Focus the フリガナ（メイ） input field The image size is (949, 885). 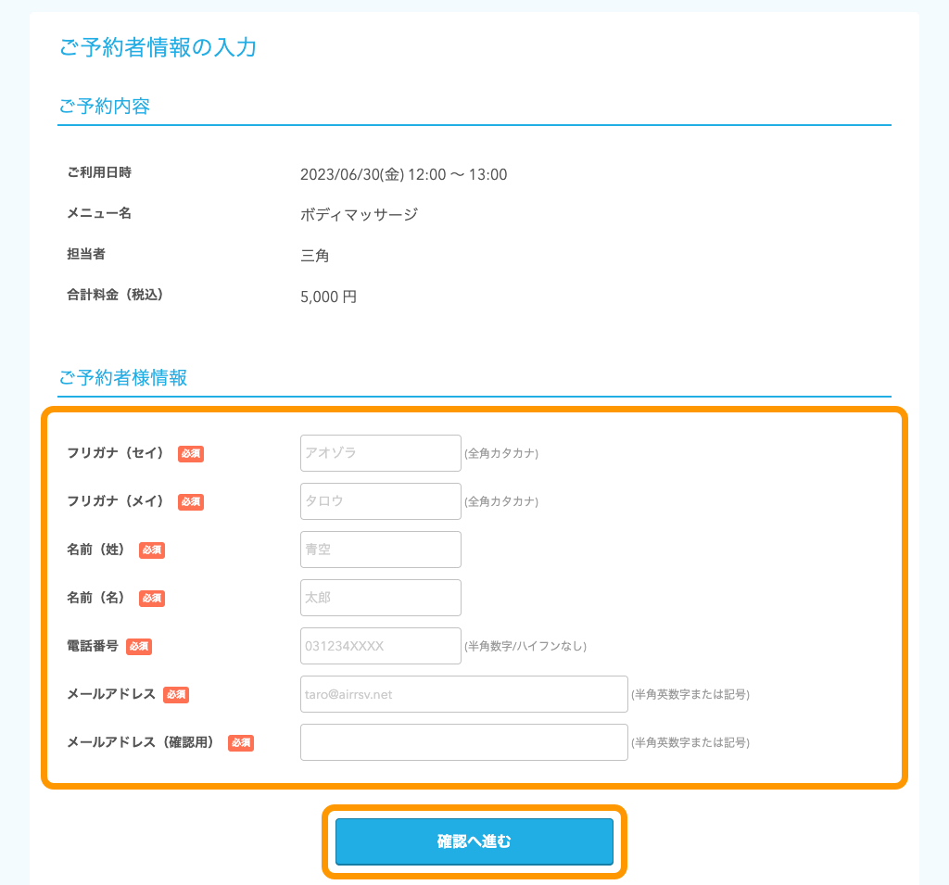click(381, 501)
